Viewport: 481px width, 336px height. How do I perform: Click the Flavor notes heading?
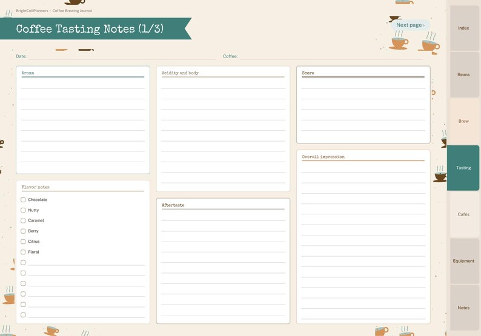35,187
